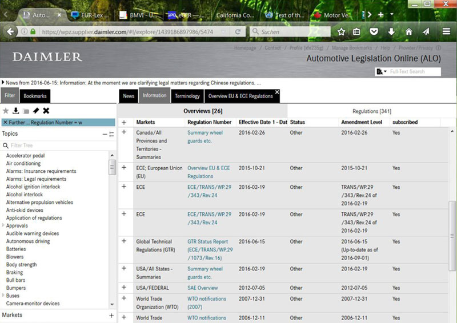
Task: Click the filter star favorite icon
Action: click(x=6, y=111)
